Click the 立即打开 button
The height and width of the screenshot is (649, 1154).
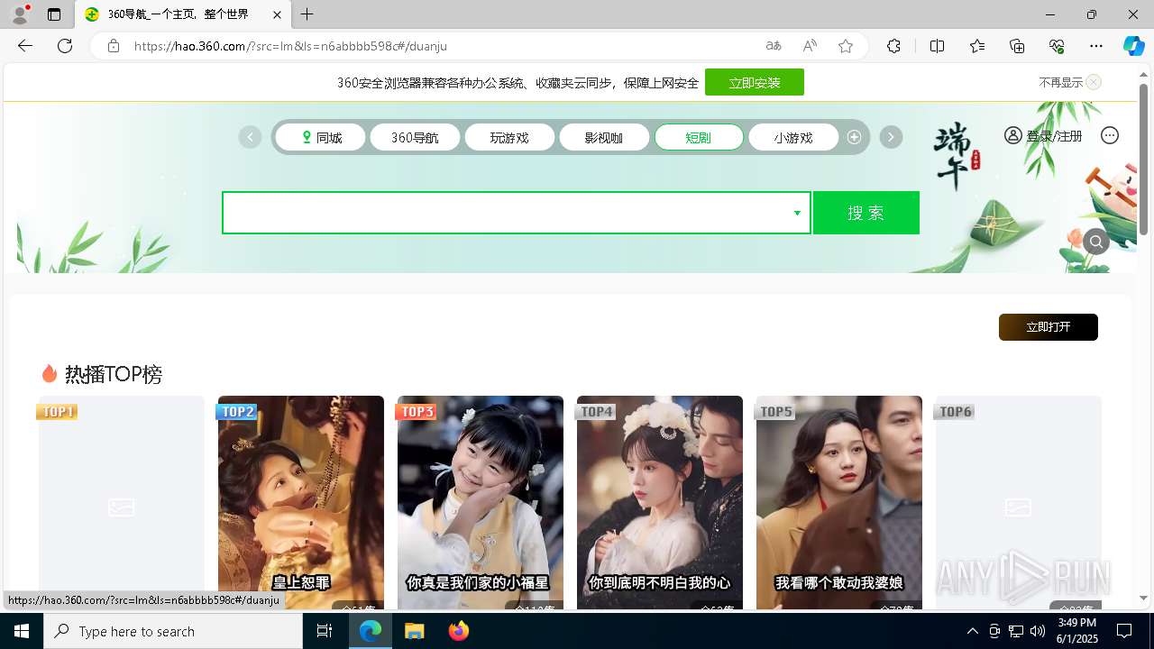(1049, 327)
